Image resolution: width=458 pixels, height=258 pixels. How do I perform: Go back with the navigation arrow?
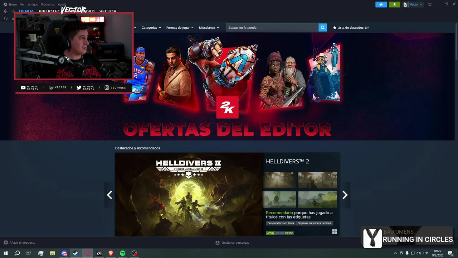pyautogui.click(x=5, y=11)
